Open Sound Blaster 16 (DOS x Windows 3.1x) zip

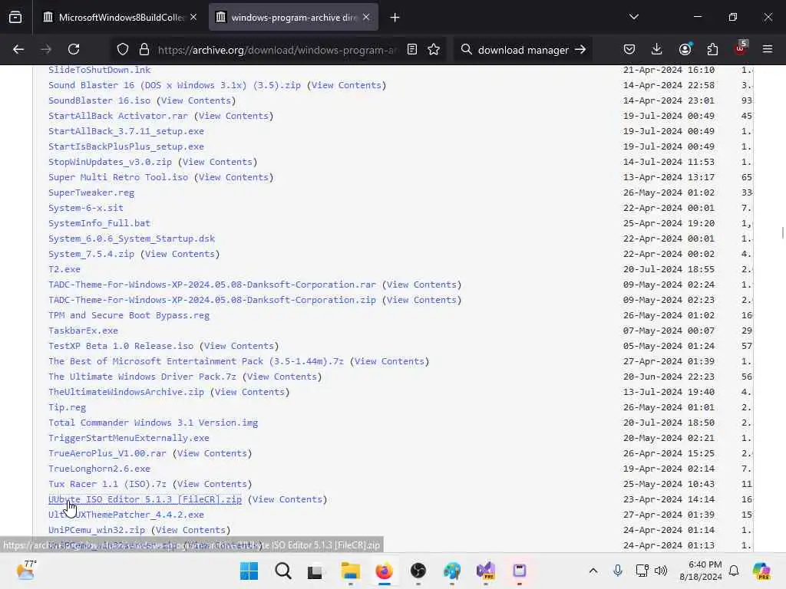point(174,85)
